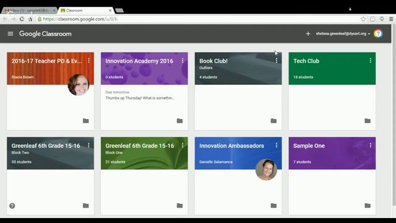Click the plus icon to add a class
396x223 pixels.
point(308,33)
